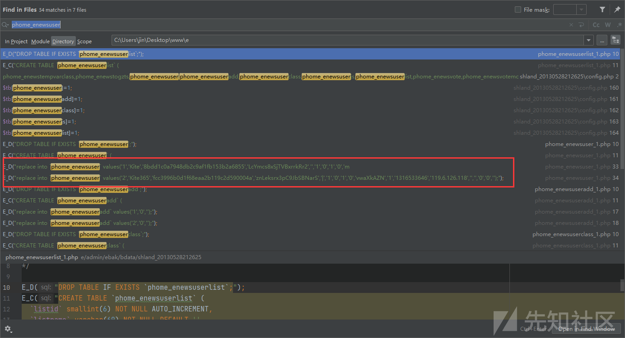Viewport: 625px width, 338px height.
Task: Toggle Regex (.*) search option
Action: click(619, 25)
